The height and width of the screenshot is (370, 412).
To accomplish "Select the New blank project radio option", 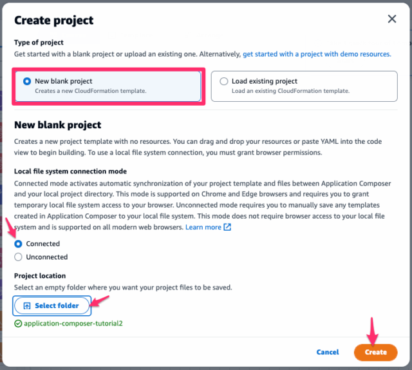I will [x=27, y=81].
